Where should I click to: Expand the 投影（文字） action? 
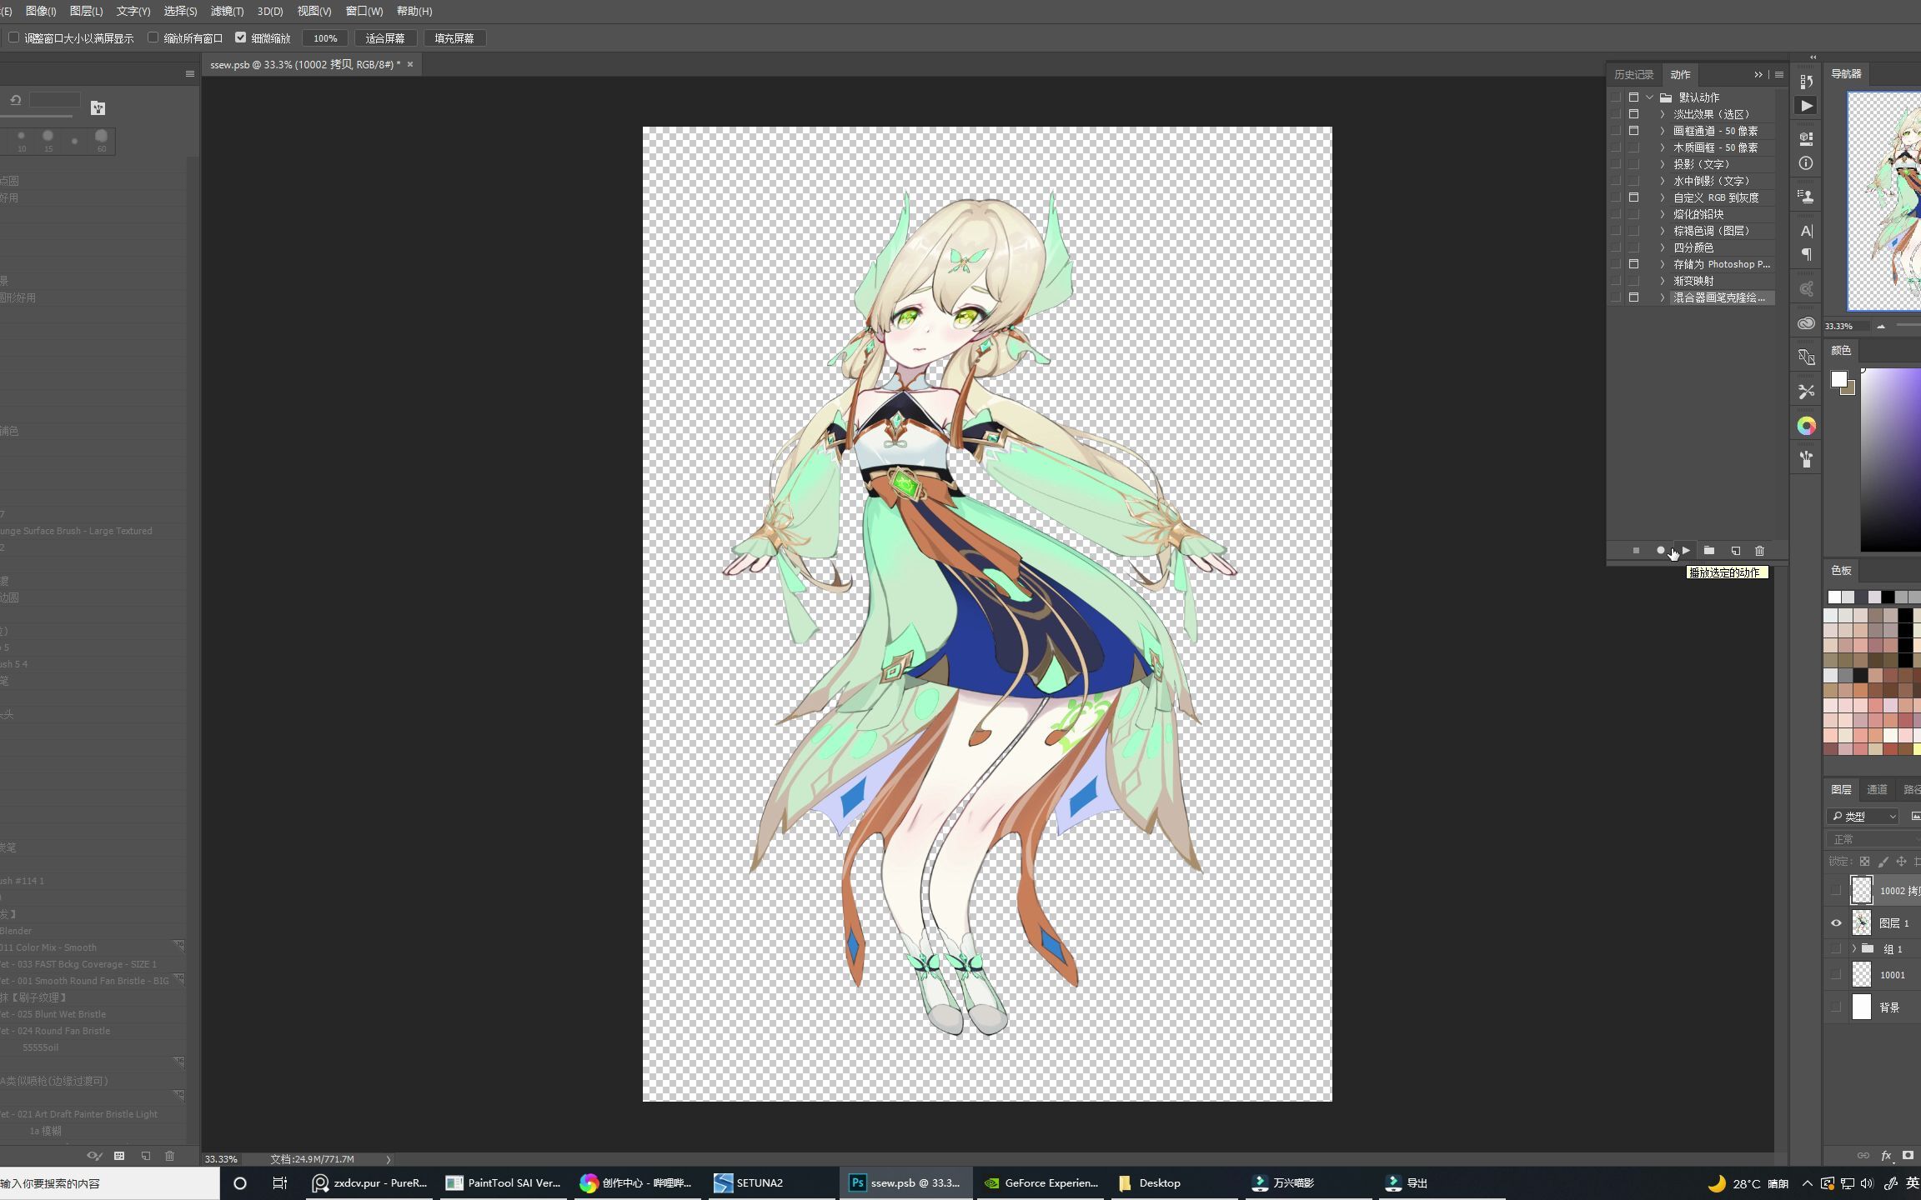click(1663, 164)
